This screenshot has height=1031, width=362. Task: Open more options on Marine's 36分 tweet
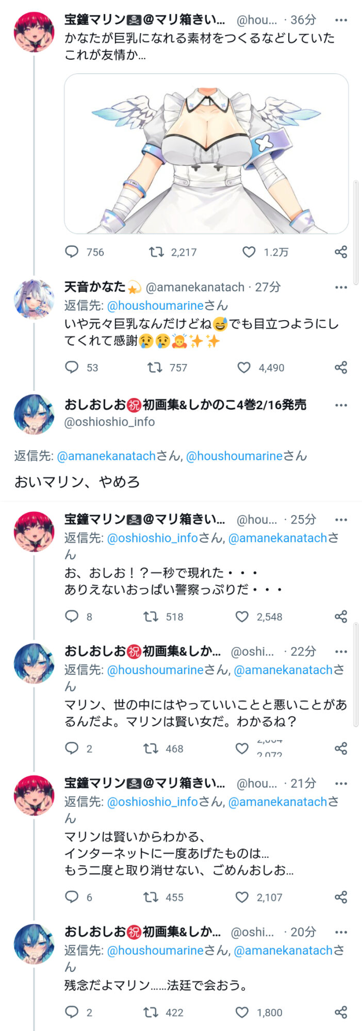341,20
